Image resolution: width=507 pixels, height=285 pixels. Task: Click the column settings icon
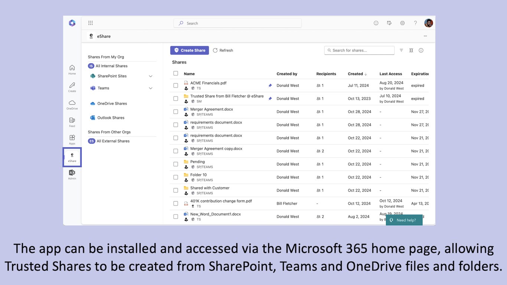[411, 50]
